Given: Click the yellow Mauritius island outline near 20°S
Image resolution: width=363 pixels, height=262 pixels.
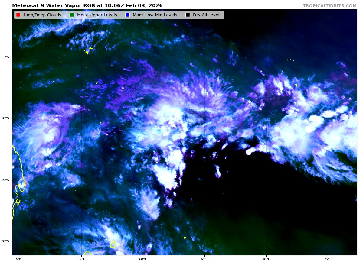Looking at the screenshot, I should (x=113, y=244).
